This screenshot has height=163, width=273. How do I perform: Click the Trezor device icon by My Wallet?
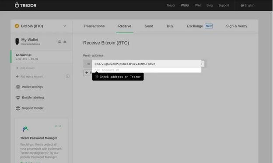[17, 41]
